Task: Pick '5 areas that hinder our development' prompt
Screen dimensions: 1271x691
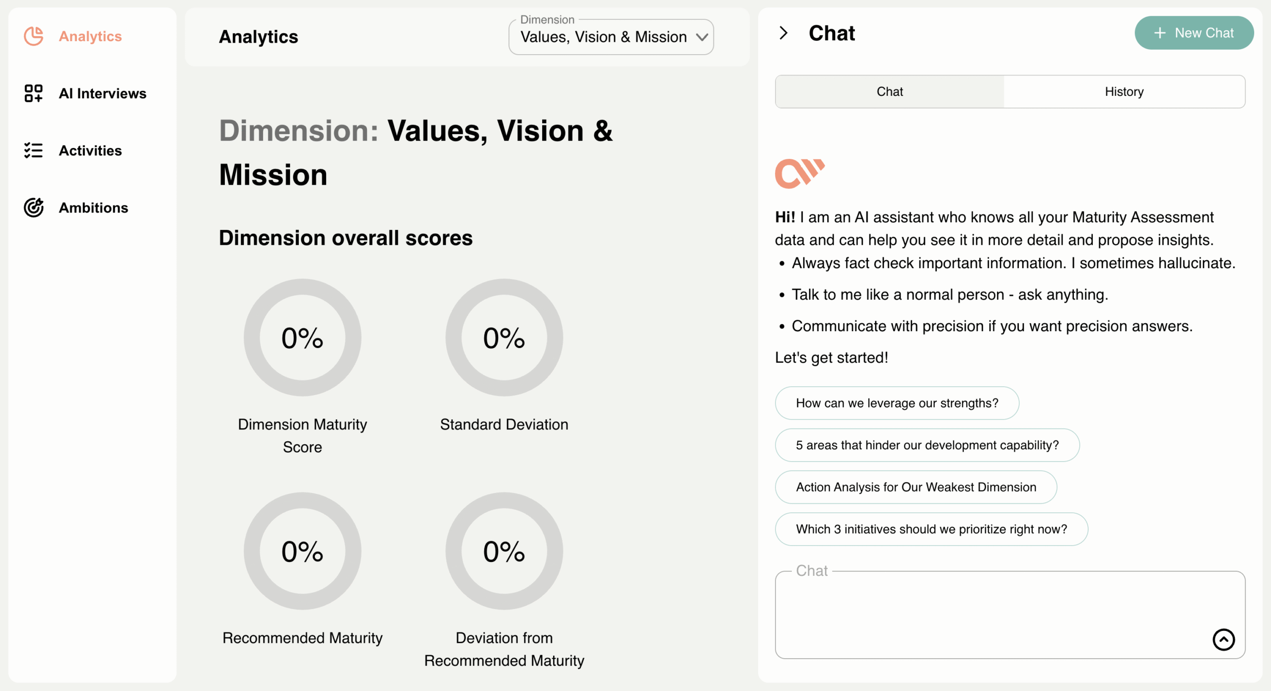Action: 927,445
